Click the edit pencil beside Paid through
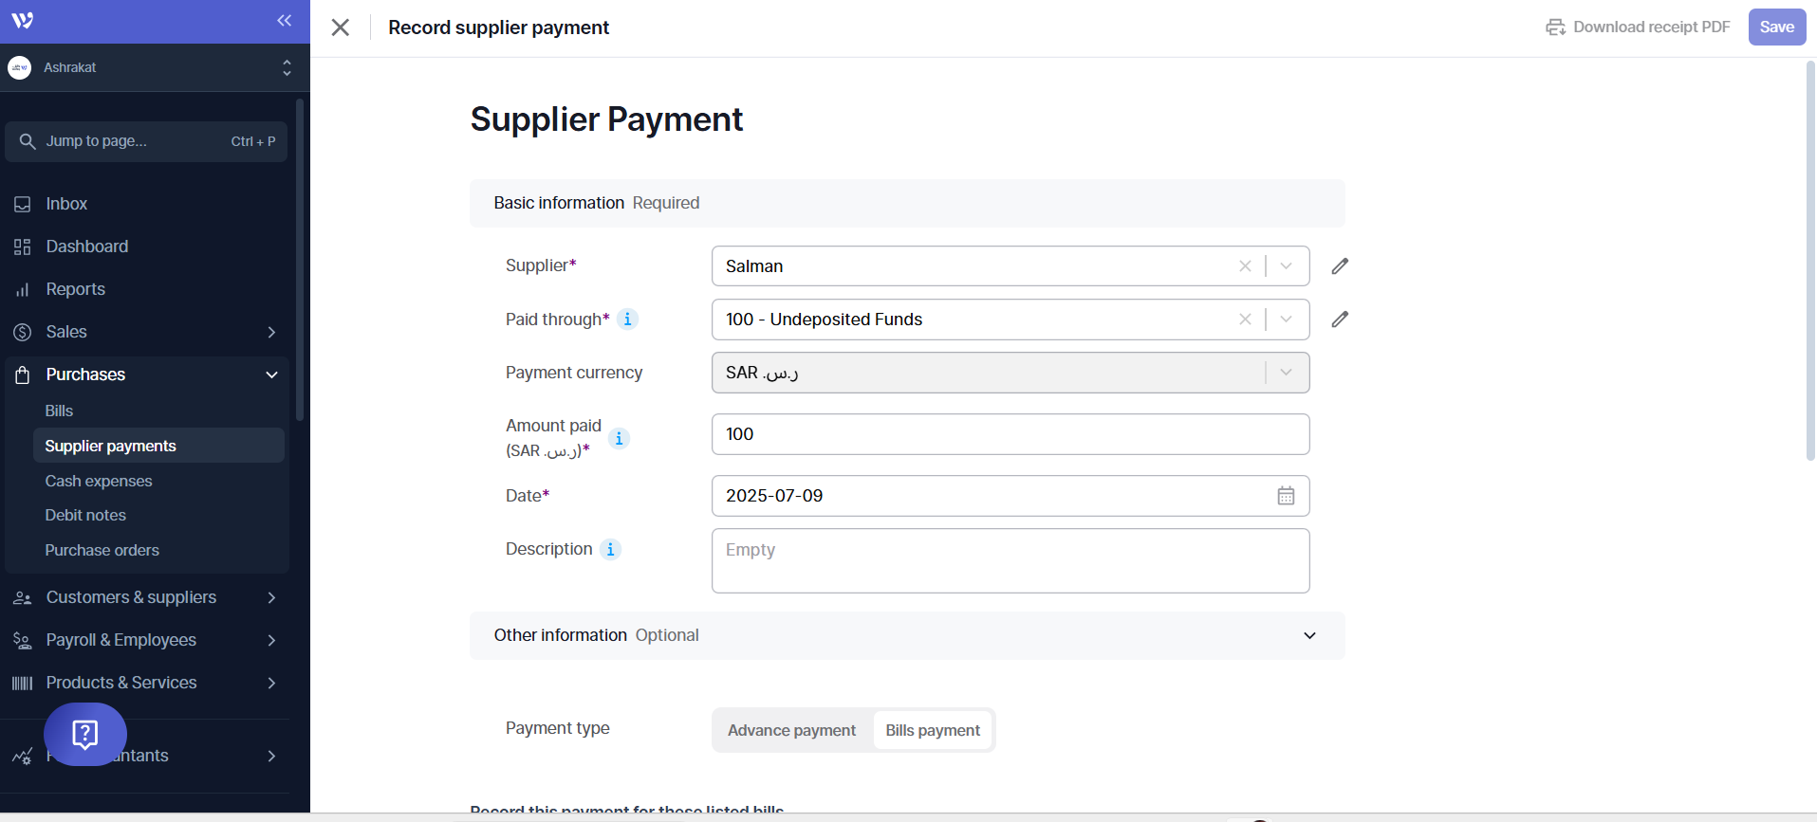This screenshot has height=822, width=1817. point(1339,320)
